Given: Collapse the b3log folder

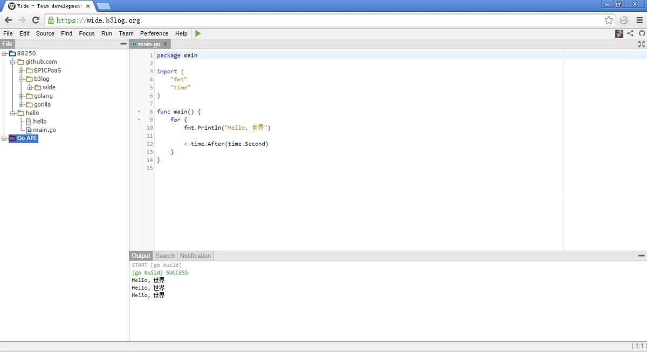Looking at the screenshot, I should (22, 79).
